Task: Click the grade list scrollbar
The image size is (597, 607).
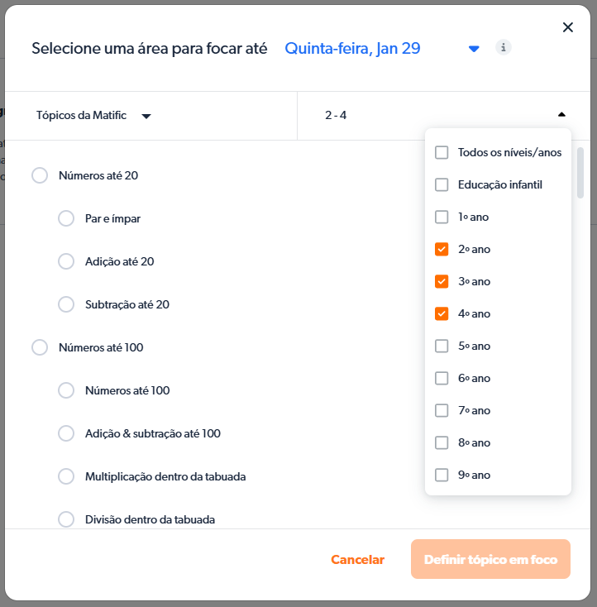Action: pos(580,174)
